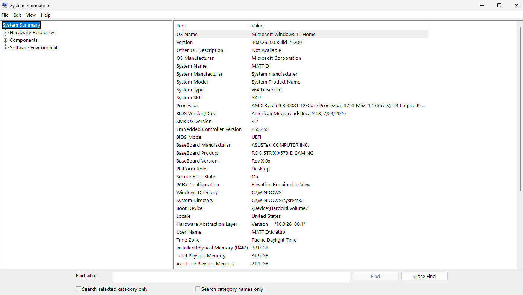Enable Search category names only checkbox
The image size is (523, 295).
coord(198,289)
